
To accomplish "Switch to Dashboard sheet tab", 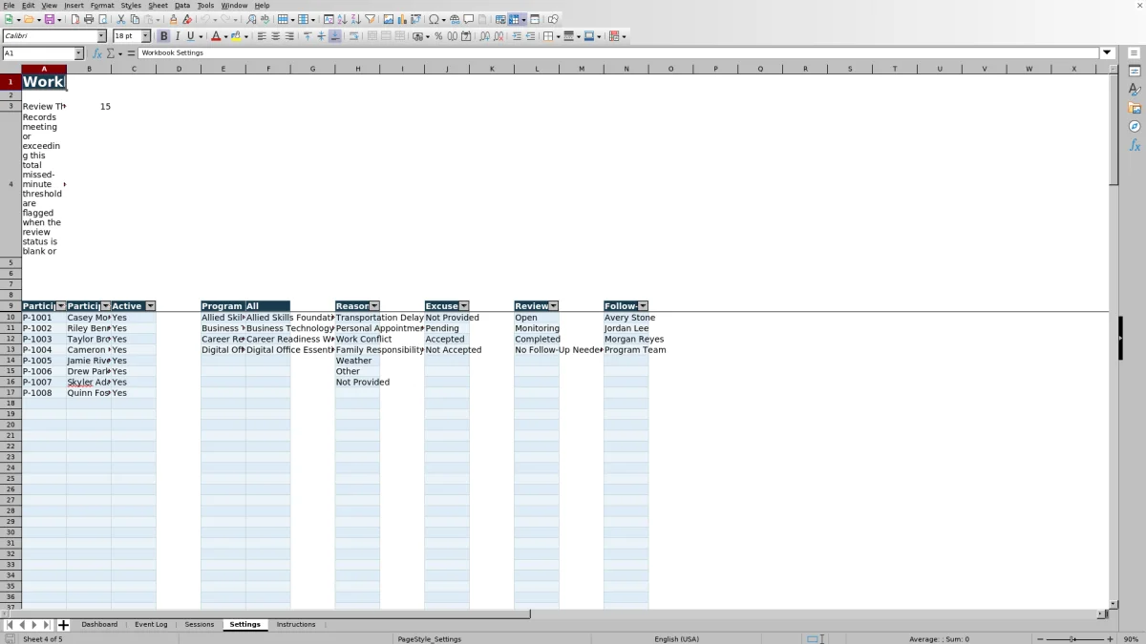I will coord(99,624).
